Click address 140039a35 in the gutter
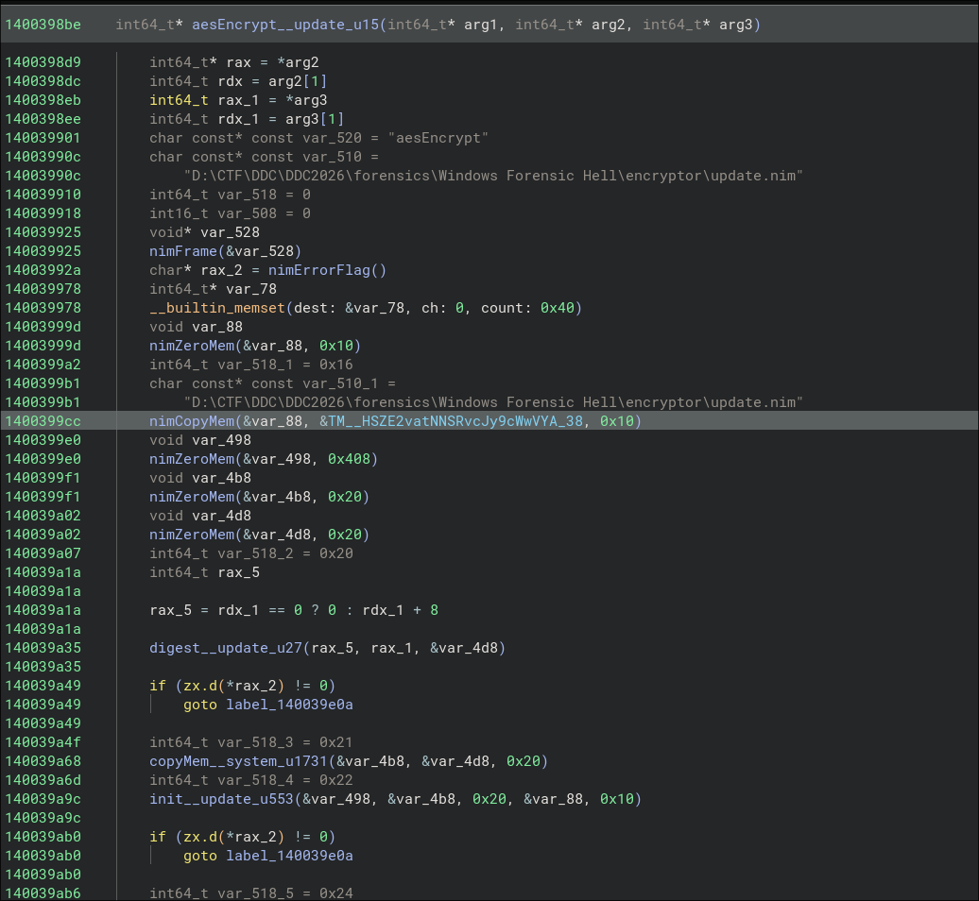The height and width of the screenshot is (901, 979). tap(43, 648)
